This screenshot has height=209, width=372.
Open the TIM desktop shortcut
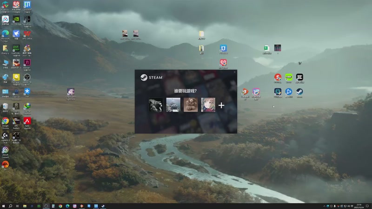[x=27, y=93]
